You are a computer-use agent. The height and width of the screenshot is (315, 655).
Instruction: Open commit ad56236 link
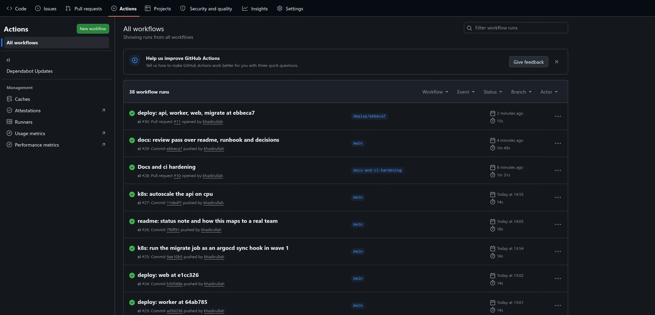(x=174, y=311)
